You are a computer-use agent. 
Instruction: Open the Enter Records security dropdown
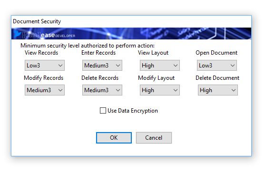[x=102, y=65]
